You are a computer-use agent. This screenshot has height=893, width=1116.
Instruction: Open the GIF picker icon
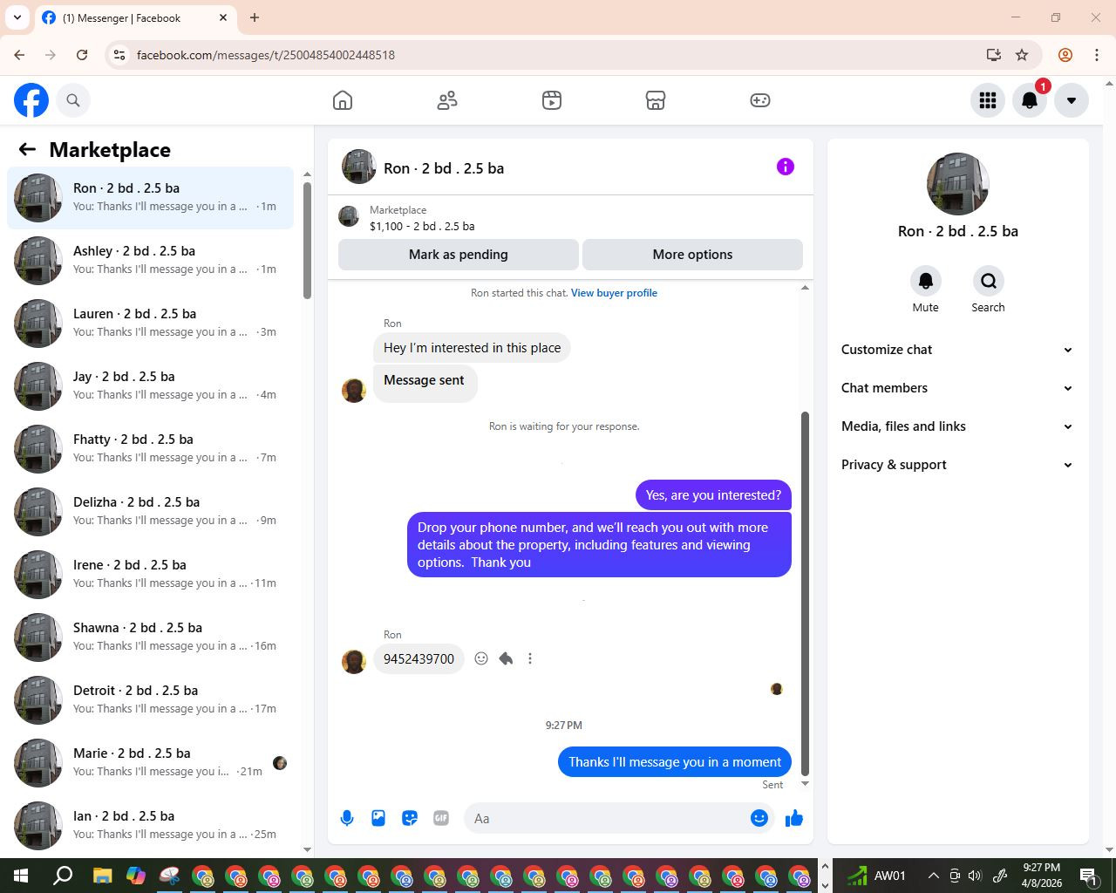coord(441,818)
